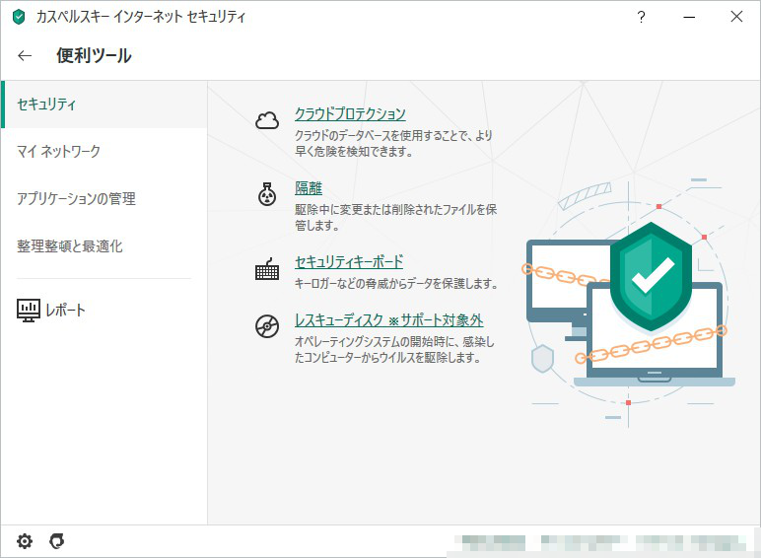
Task: Click the rescue disk disc icon
Action: coord(267,325)
